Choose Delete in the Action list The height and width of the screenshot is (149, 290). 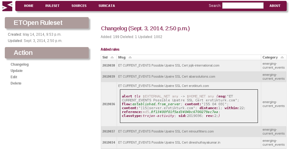tap(16, 83)
